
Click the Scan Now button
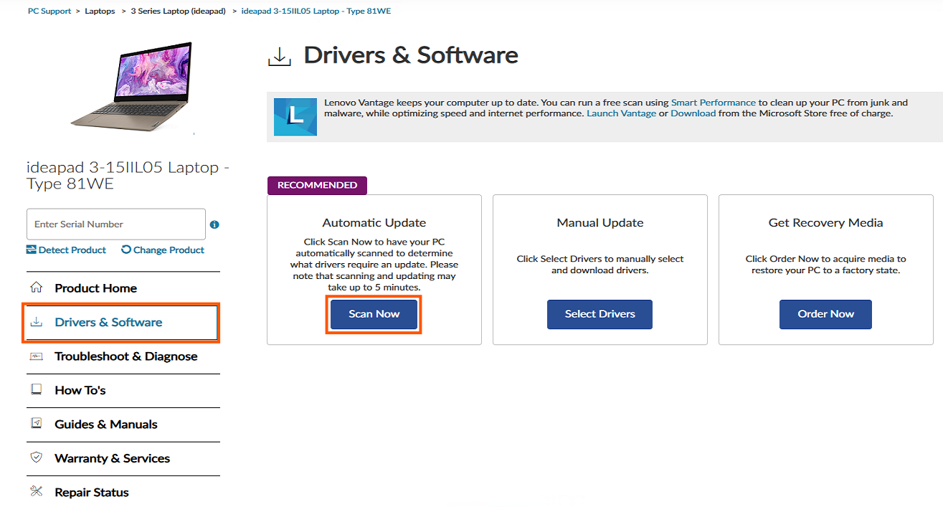(x=374, y=314)
